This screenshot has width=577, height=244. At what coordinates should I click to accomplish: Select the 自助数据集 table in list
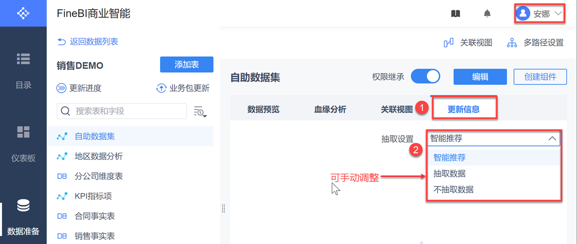(x=130, y=137)
